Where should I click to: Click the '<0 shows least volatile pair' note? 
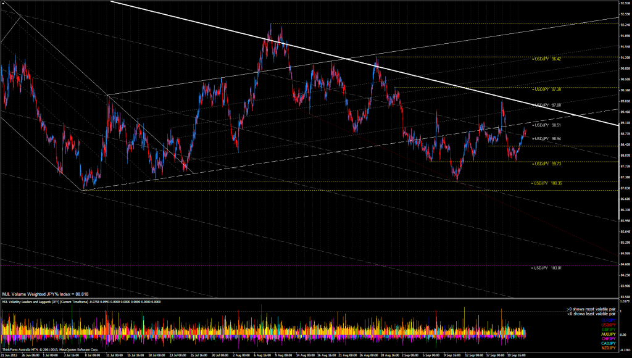pos(591,314)
